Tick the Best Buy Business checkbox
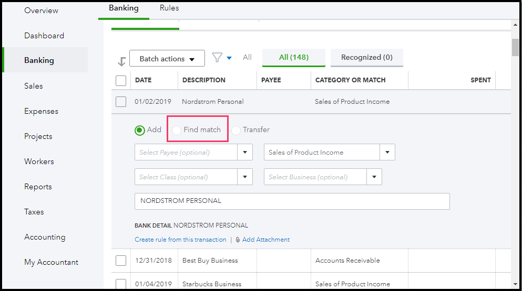 click(x=121, y=261)
